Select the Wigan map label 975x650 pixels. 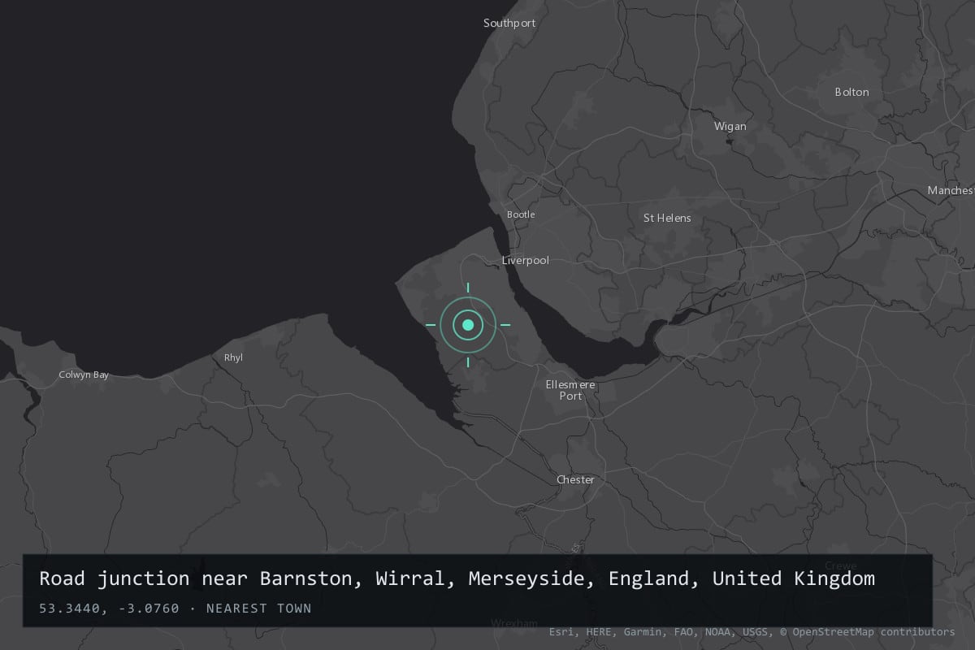(x=730, y=126)
